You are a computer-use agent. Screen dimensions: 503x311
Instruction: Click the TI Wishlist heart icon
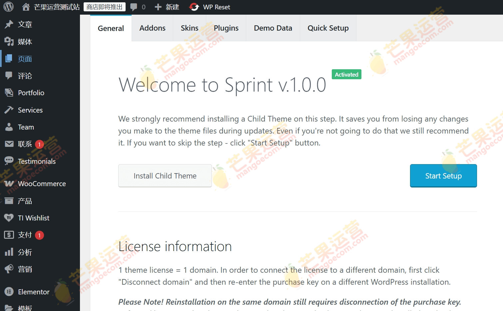tap(9, 218)
